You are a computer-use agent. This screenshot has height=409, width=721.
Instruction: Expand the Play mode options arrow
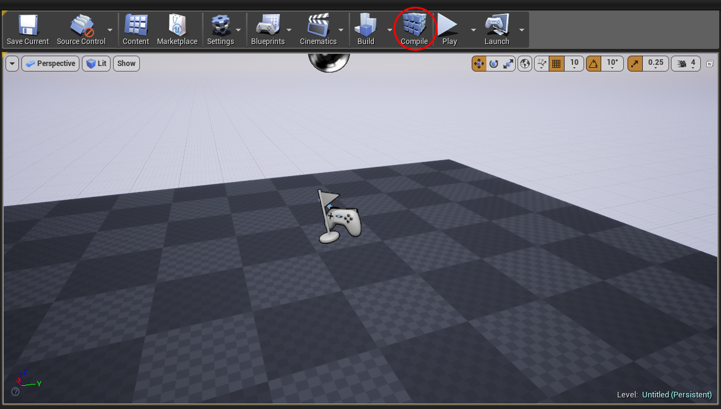tap(473, 30)
